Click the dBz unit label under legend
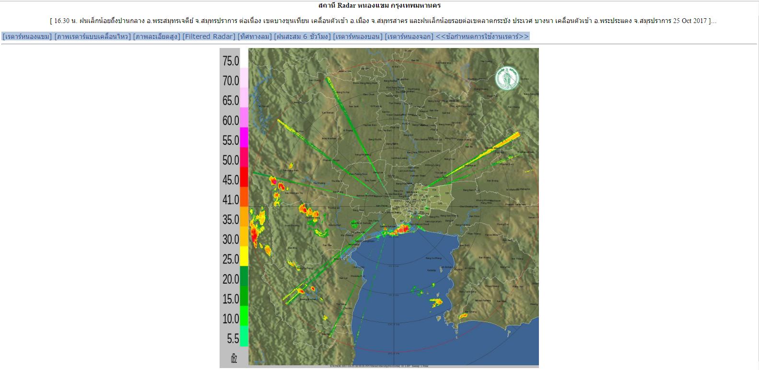This screenshot has width=759, height=370. (x=234, y=358)
